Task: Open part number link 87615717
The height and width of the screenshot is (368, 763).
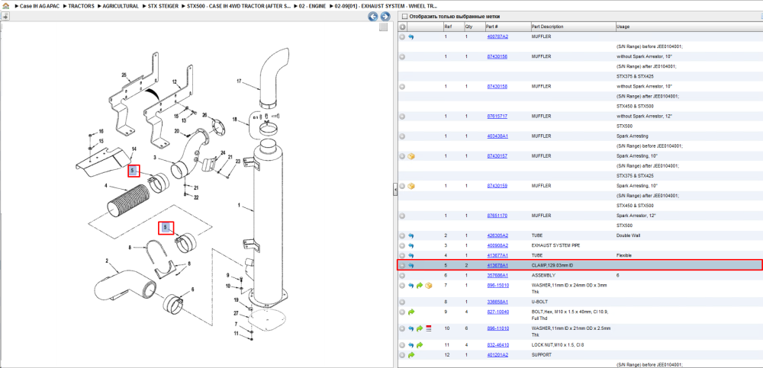Action: tap(497, 117)
